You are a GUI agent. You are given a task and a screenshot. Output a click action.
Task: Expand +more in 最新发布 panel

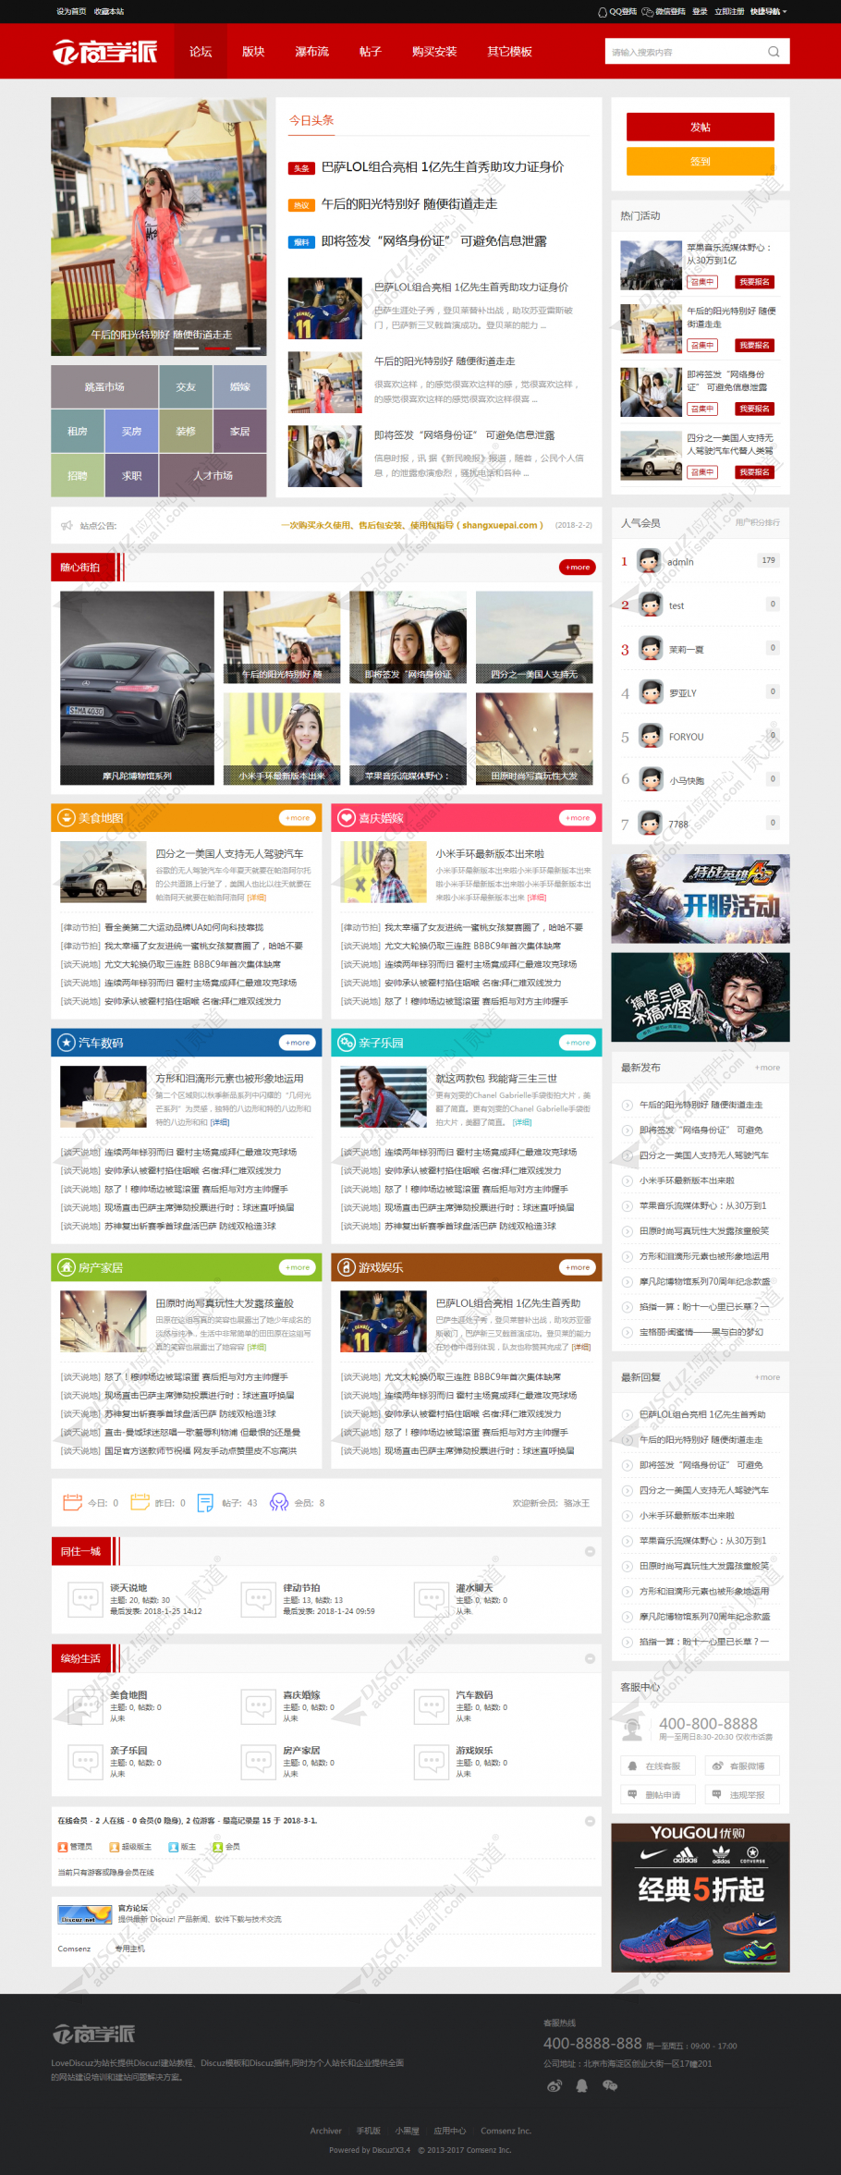[767, 1068]
